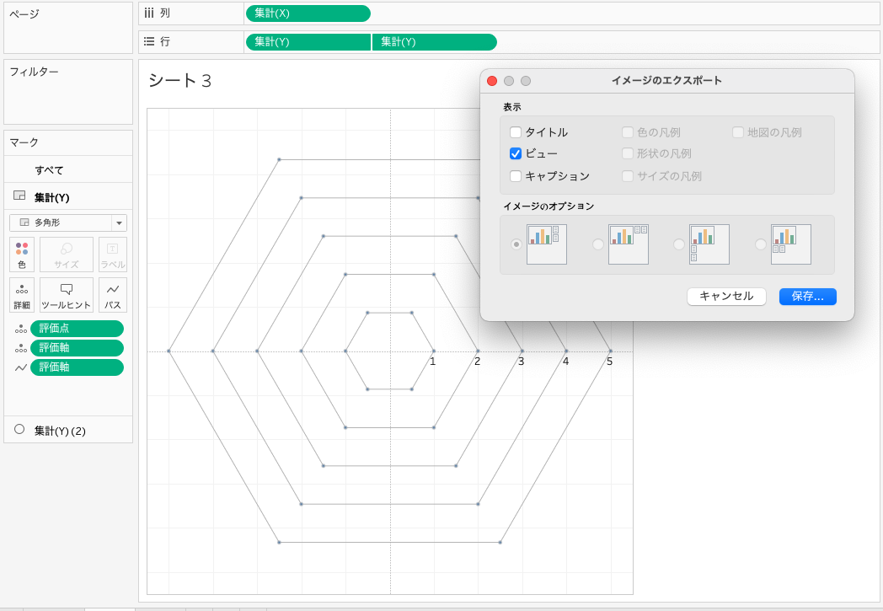Click the 評価点 pill in marks card
This screenshot has width=883, height=611.
point(77,329)
